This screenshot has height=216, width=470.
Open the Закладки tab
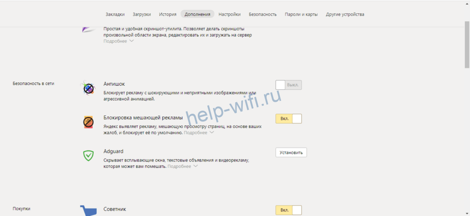(x=115, y=14)
